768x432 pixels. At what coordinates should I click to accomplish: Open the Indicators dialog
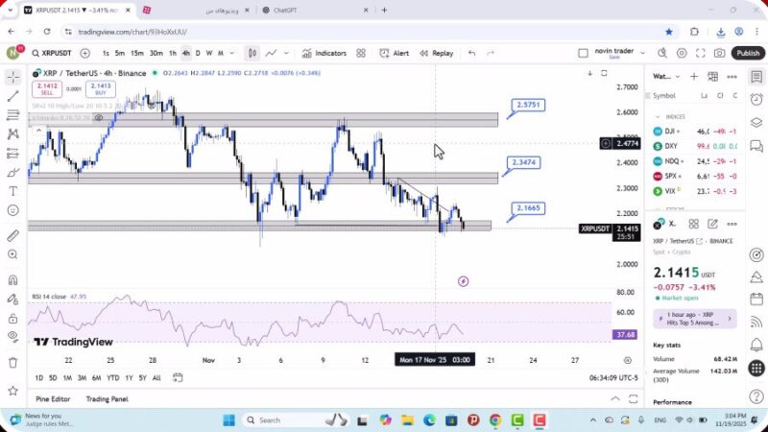tap(324, 54)
